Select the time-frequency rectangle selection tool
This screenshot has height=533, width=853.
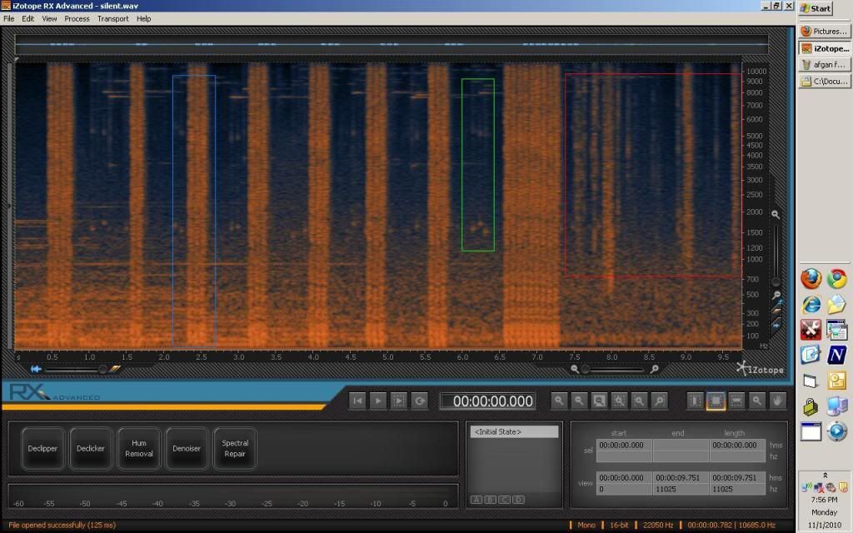[x=716, y=401]
